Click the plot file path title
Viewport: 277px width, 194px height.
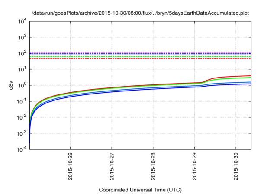tap(140, 13)
